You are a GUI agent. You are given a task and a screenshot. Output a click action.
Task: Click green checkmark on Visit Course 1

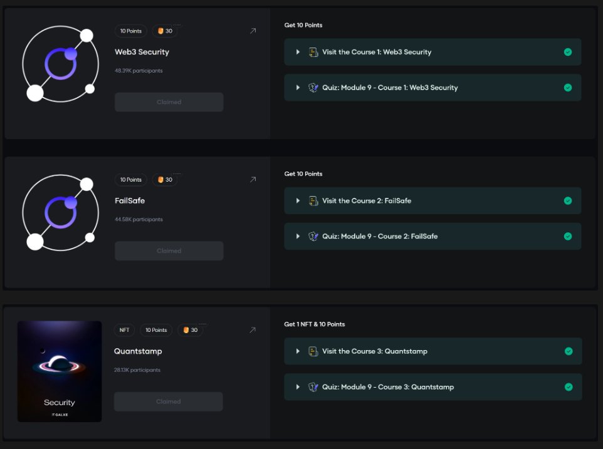coord(568,52)
